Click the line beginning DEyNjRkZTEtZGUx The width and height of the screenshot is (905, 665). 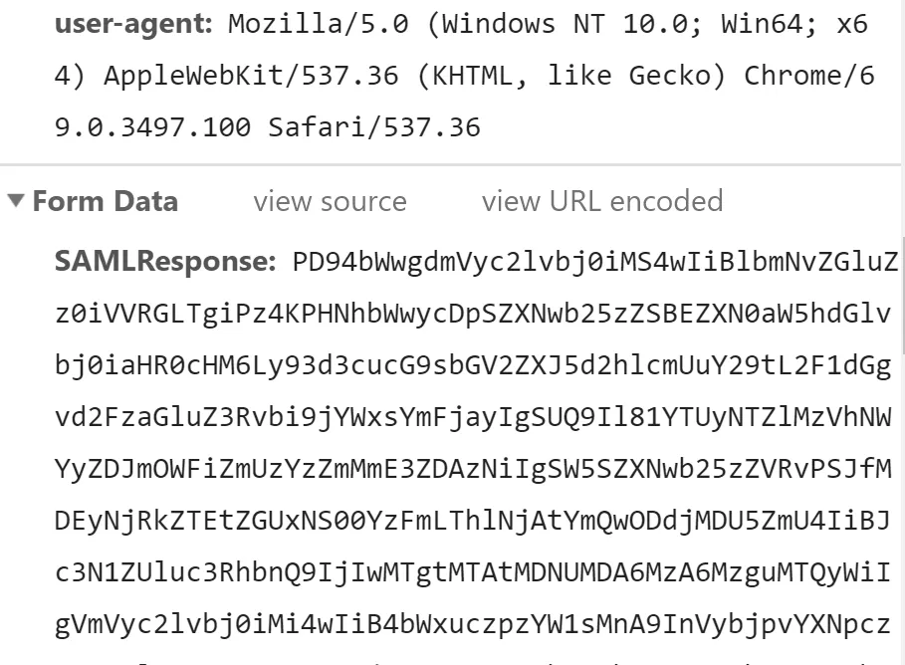click(473, 522)
